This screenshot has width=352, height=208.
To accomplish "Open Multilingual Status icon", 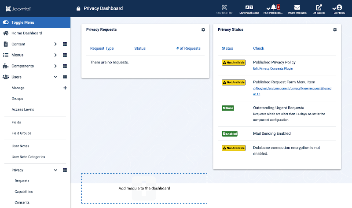I will point(249,7).
